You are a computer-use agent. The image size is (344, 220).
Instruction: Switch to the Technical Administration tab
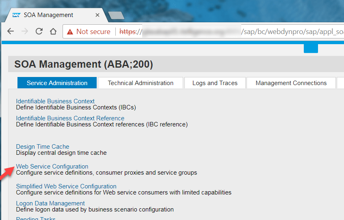pos(141,83)
